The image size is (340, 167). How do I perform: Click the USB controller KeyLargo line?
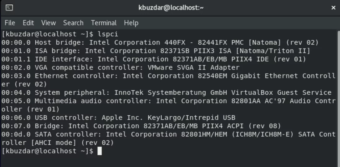coord(118,118)
